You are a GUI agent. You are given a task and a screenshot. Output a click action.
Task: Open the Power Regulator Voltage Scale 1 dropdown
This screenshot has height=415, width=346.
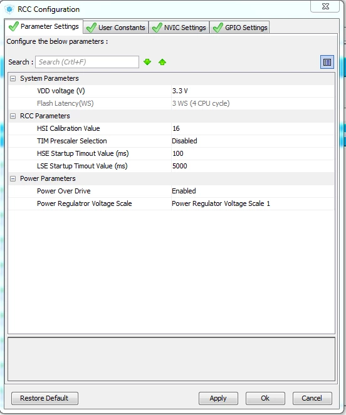(x=253, y=203)
